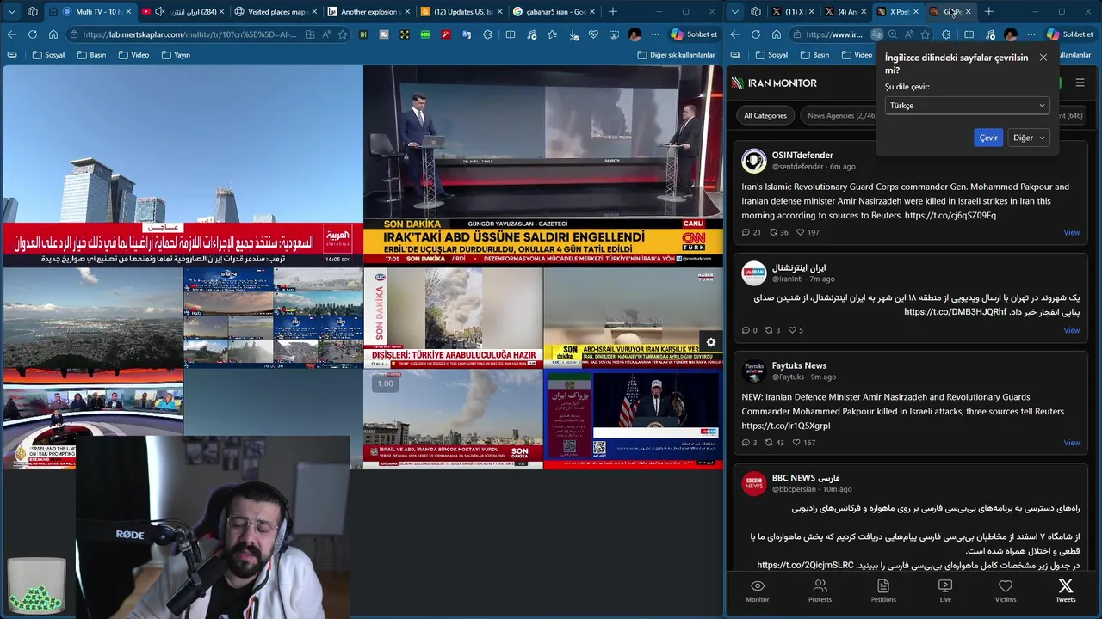Open Protests in Iran Monitor bottom navigation

point(820,591)
